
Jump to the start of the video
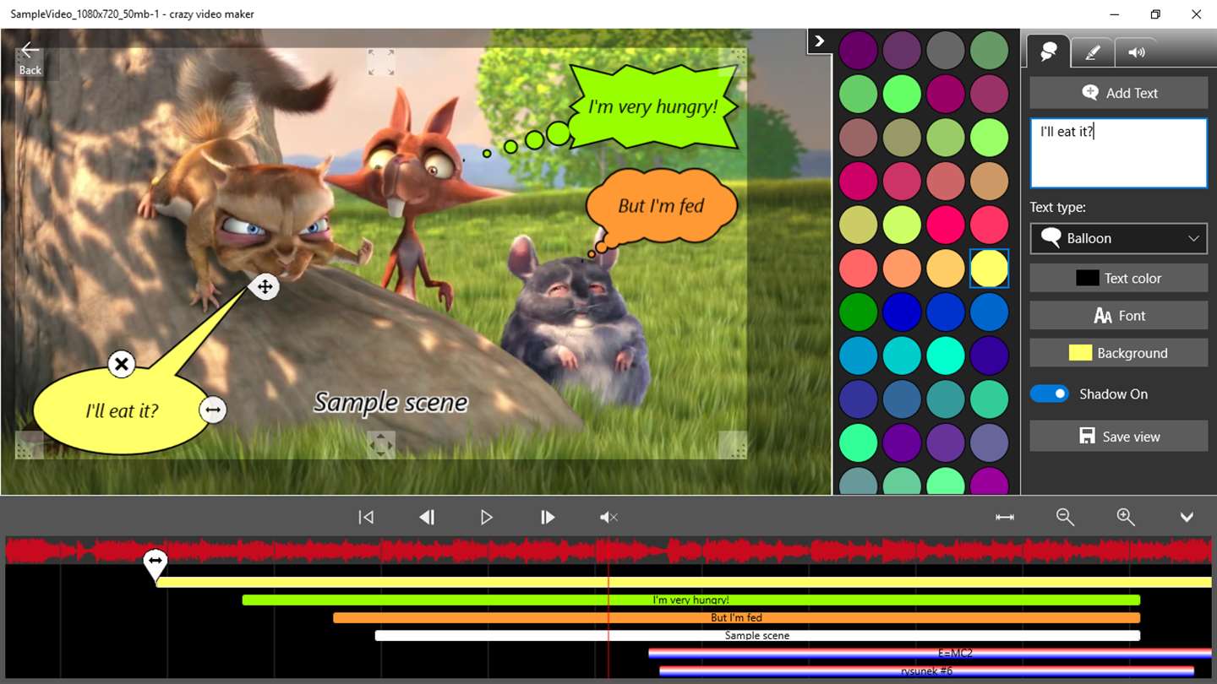pyautogui.click(x=366, y=517)
